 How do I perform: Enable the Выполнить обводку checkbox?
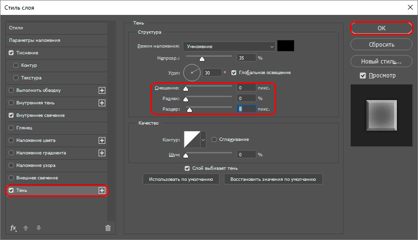tap(11, 90)
